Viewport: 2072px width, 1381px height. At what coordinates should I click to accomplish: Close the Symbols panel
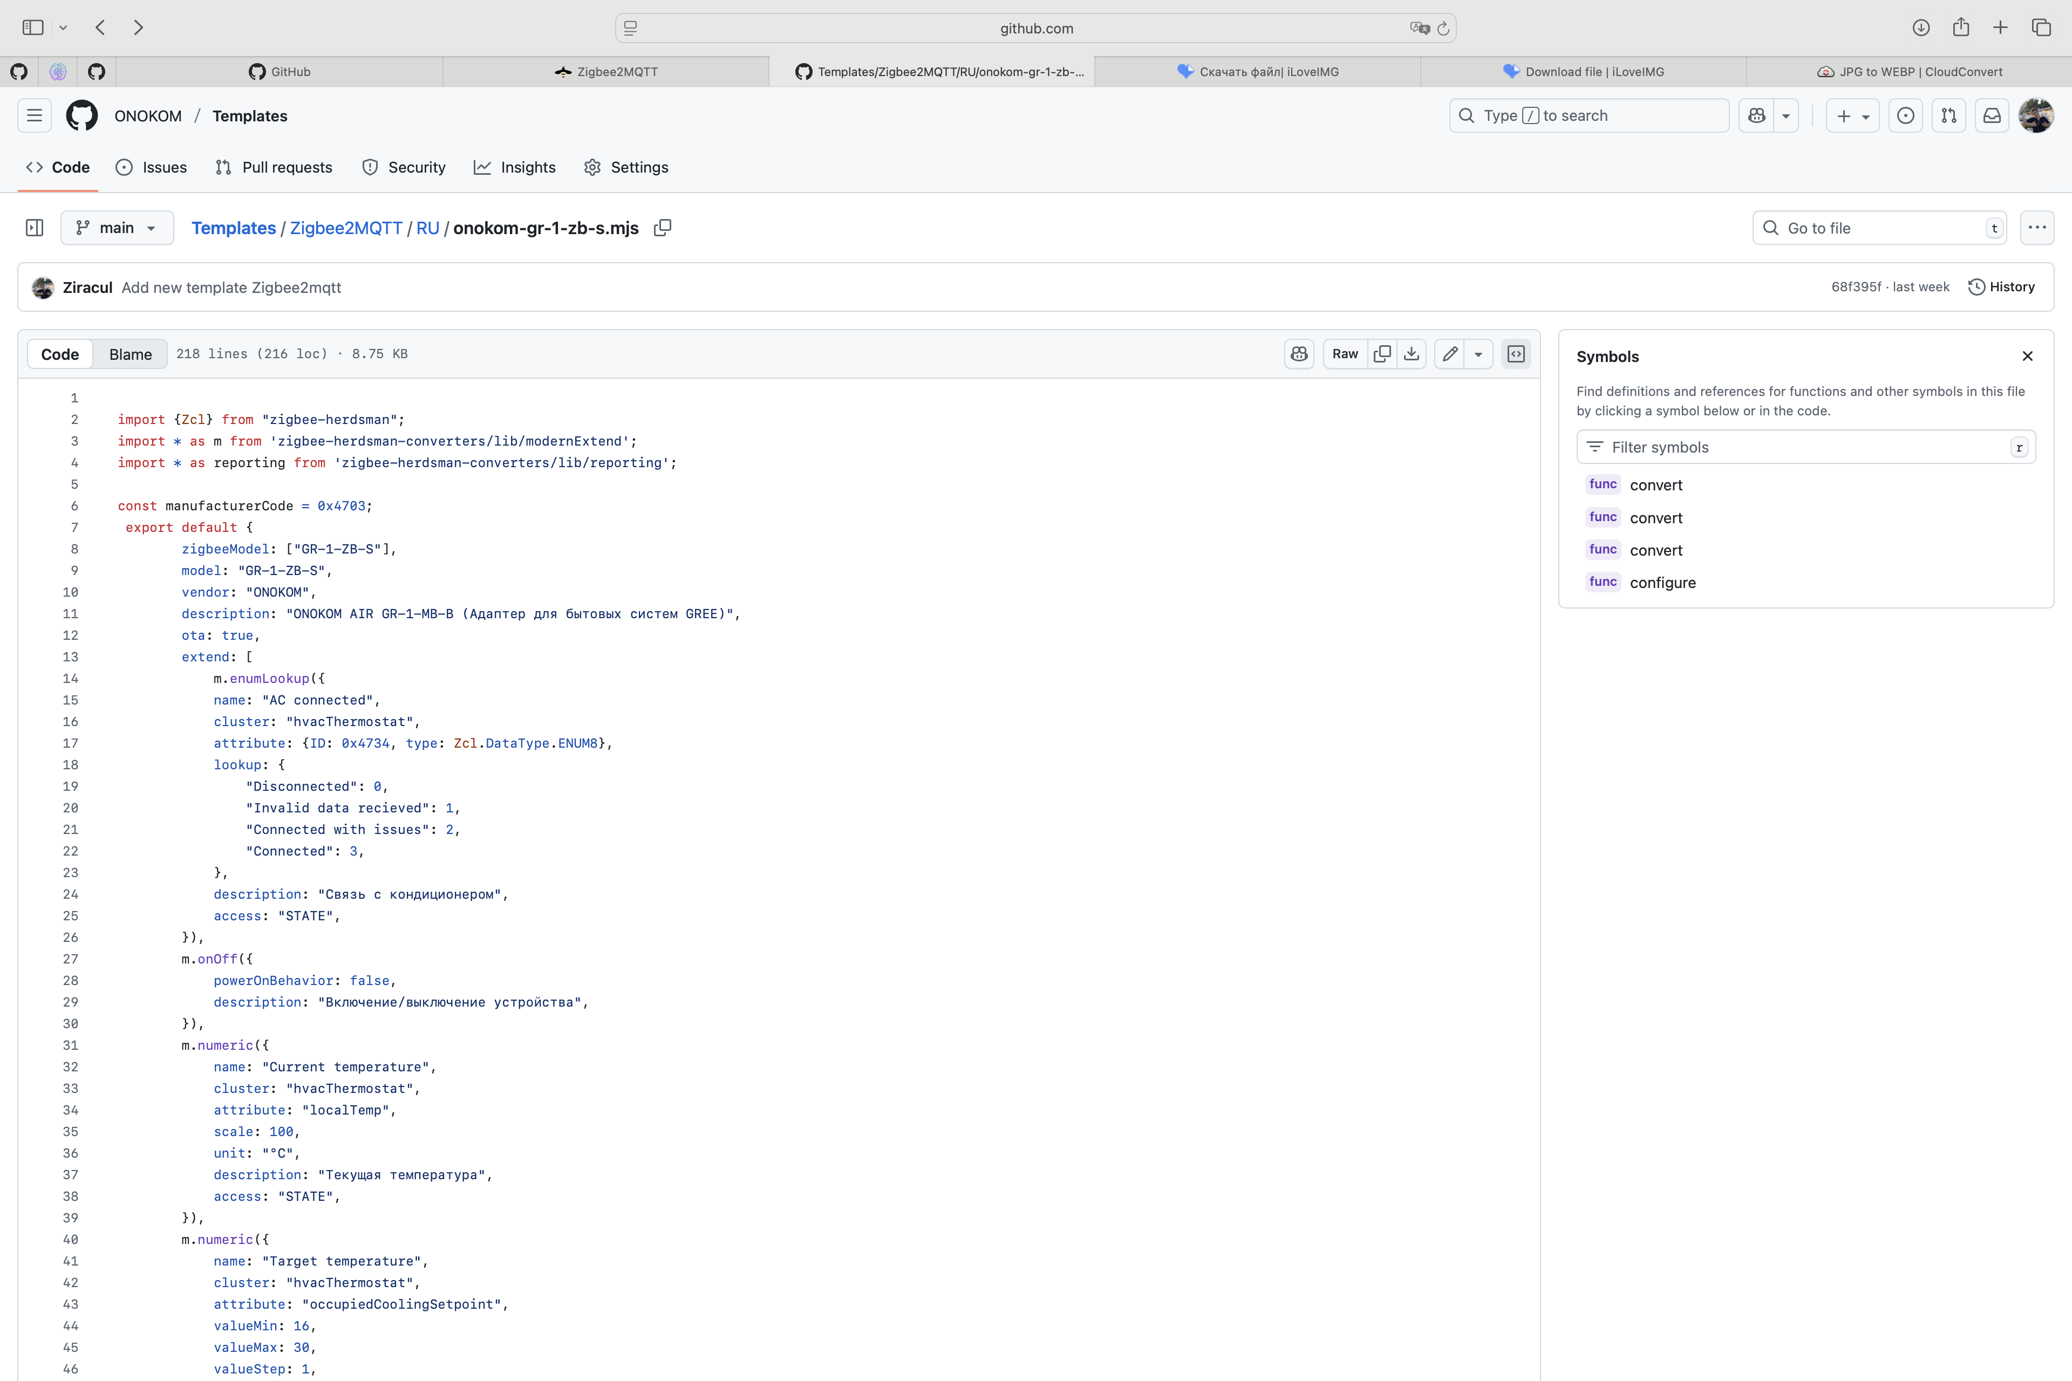click(2027, 357)
